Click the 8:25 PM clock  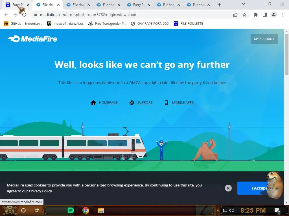pos(253,210)
